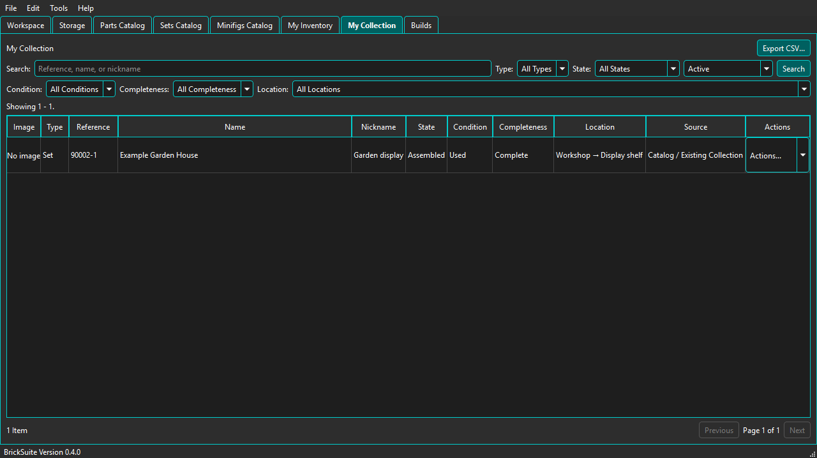Open the Edit menu

pos(33,8)
